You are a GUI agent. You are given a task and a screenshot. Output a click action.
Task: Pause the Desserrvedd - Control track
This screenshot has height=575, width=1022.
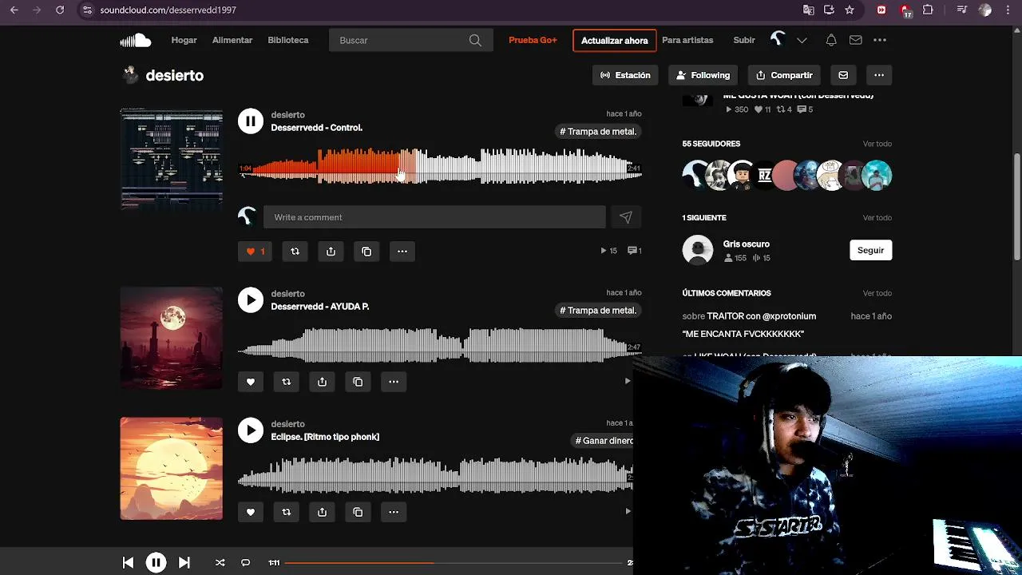pos(251,121)
